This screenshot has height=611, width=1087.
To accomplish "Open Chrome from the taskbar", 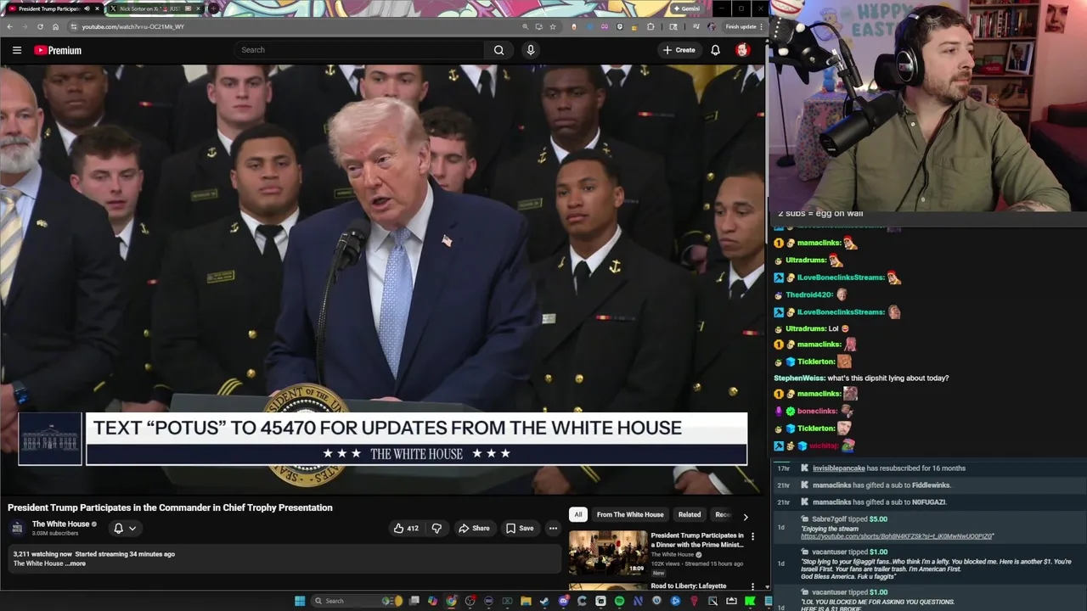I will tap(451, 601).
